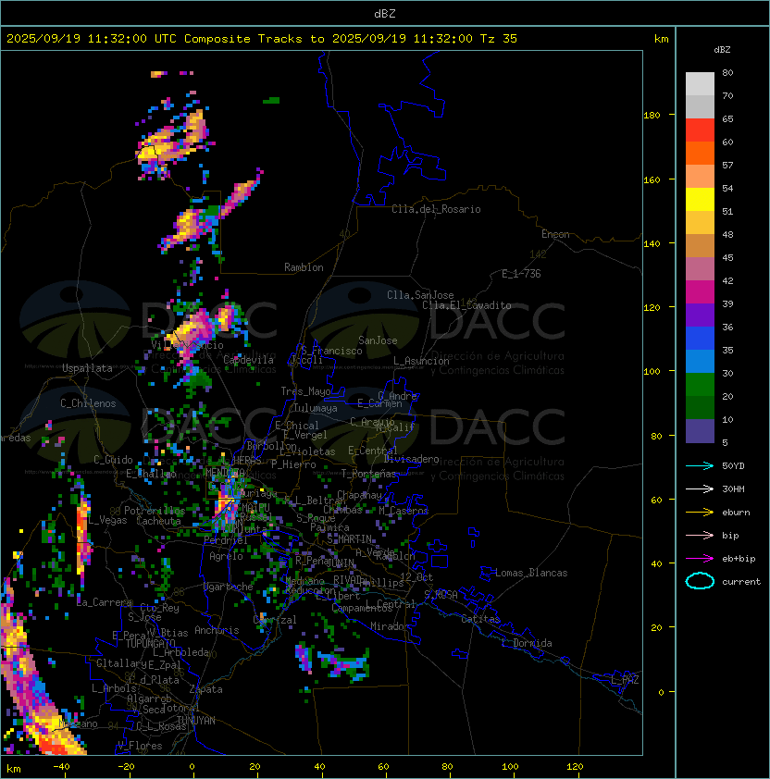
Task: Pick the magenta 42 dBZ legend swatch
Action: click(x=700, y=292)
